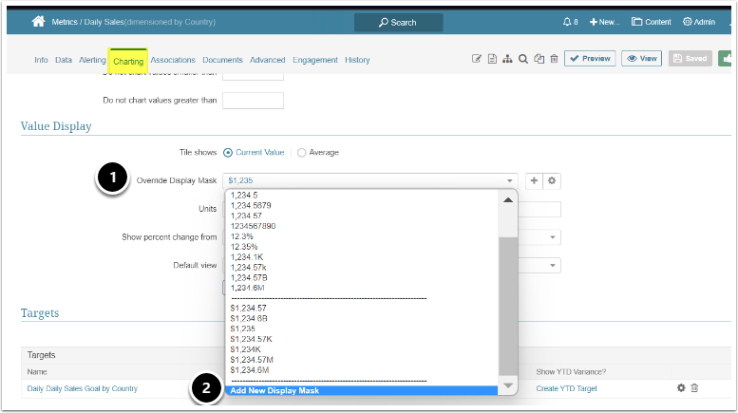The image size is (738, 413).
Task: Switch to the Documents tab
Action: point(222,60)
